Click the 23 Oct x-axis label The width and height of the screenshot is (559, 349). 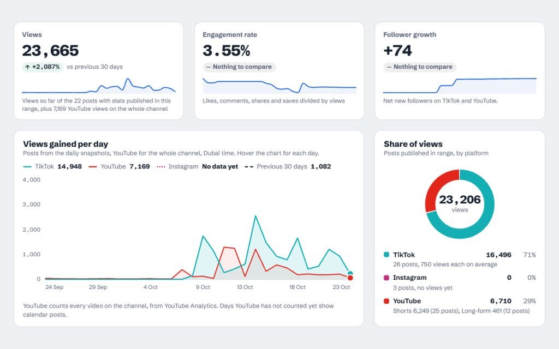[341, 287]
